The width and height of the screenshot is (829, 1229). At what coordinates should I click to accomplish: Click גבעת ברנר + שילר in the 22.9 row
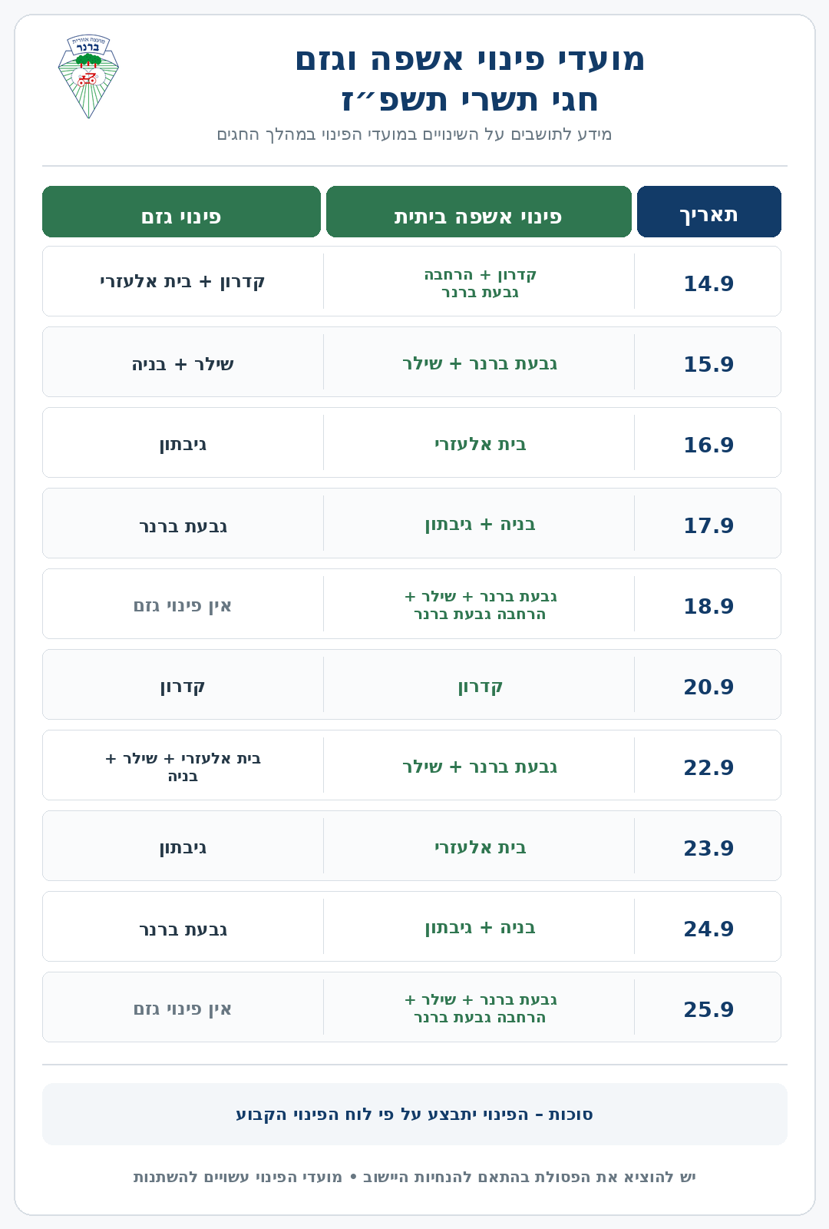[481, 767]
